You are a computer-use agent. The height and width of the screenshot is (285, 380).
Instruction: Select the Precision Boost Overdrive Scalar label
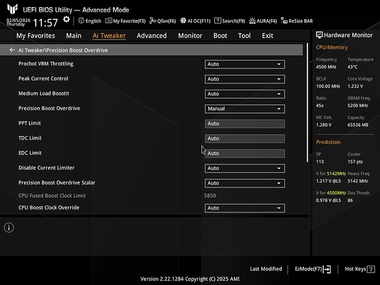pos(57,182)
